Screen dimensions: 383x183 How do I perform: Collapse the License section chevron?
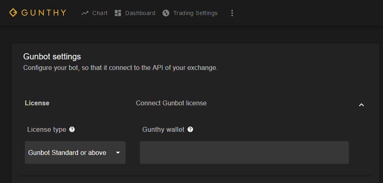pos(361,105)
